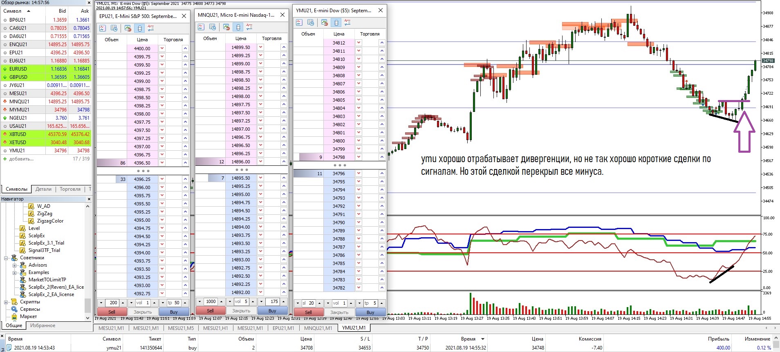This screenshot has width=780, height=352.
Task: Expand the Скрипты node in Navigator
Action: (x=6, y=302)
